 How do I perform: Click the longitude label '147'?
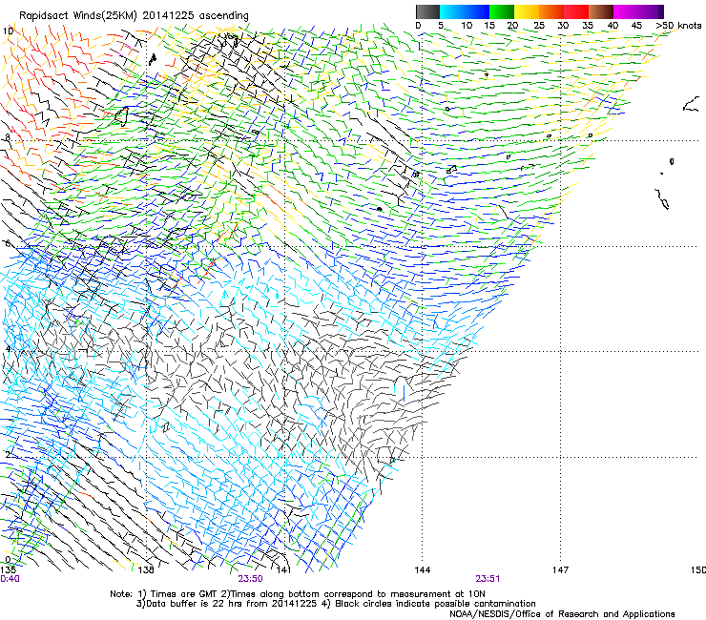click(x=560, y=570)
